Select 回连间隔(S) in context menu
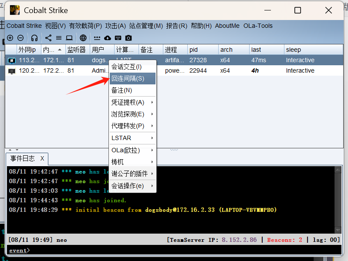Viewport: 348px width, 261px height. [133, 78]
